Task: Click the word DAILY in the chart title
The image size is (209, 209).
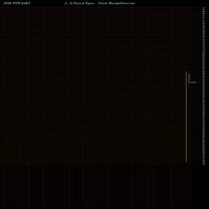Action: [26, 3]
